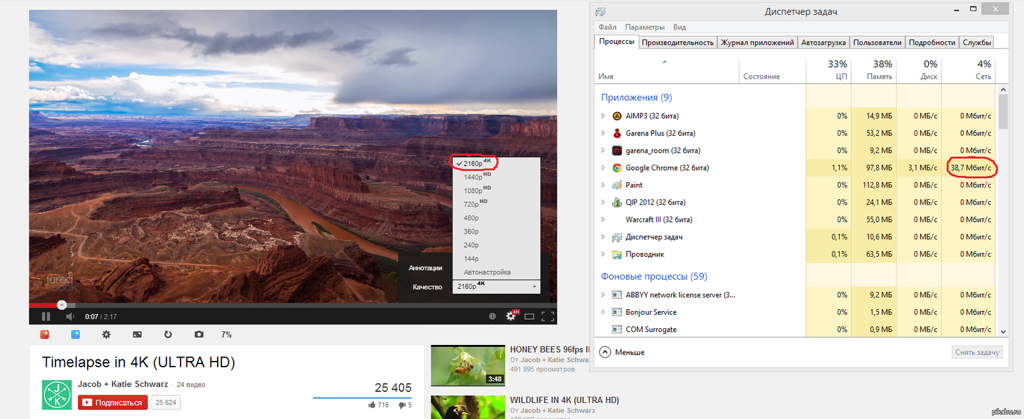Screen dimensions: 1024x419
Task: Click the Paint process icon
Action: point(617,185)
